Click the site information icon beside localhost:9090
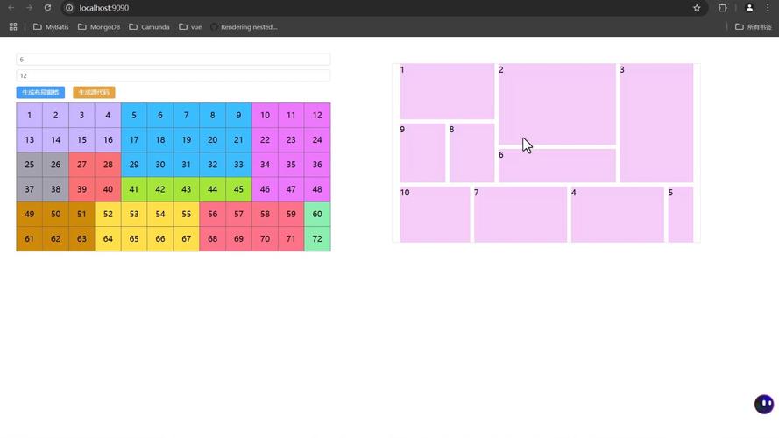 click(x=69, y=8)
